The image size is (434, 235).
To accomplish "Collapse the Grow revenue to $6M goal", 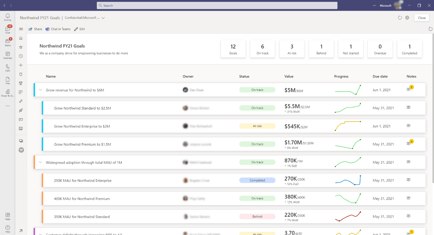I will pos(40,89).
